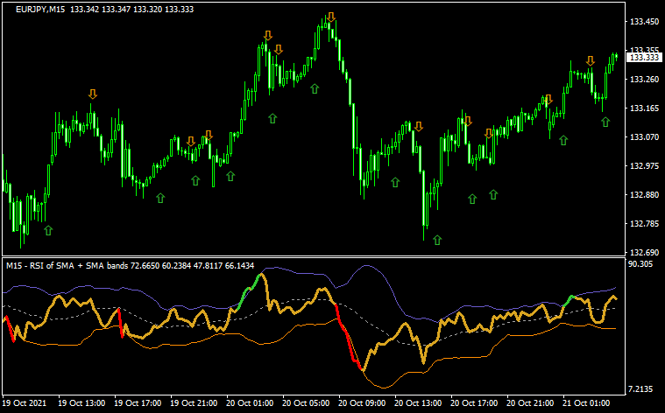Click the 7.2135 indicator scale value

pos(640,388)
